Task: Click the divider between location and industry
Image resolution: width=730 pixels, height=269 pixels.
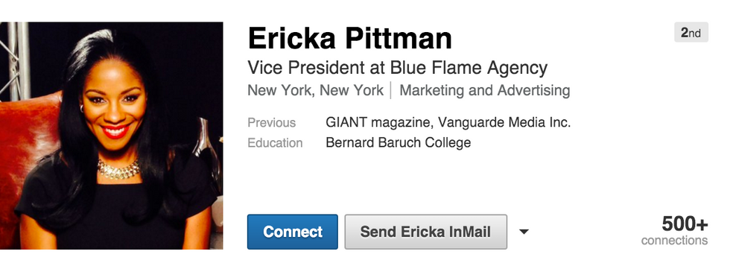Action: (391, 90)
